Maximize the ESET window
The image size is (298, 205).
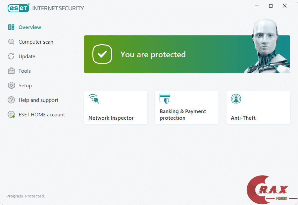[x=271, y=6]
